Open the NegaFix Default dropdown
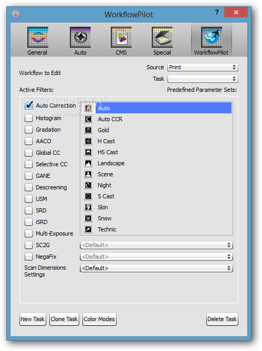The height and width of the screenshot is (351, 262). point(156,257)
